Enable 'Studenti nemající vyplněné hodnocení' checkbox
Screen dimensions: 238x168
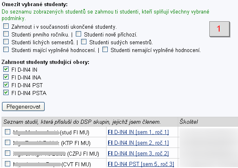[x=105, y=50]
